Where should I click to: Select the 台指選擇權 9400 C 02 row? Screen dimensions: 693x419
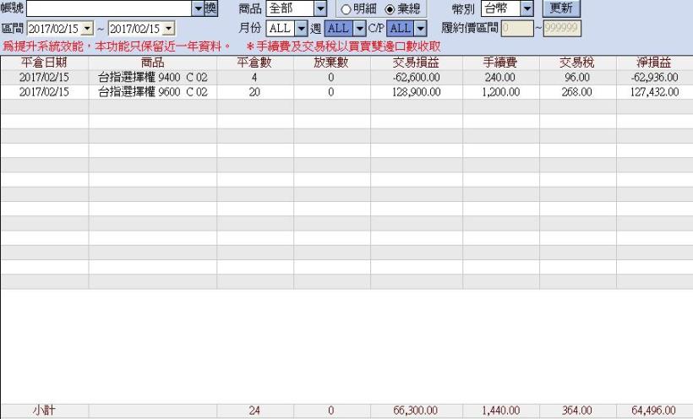[152, 78]
